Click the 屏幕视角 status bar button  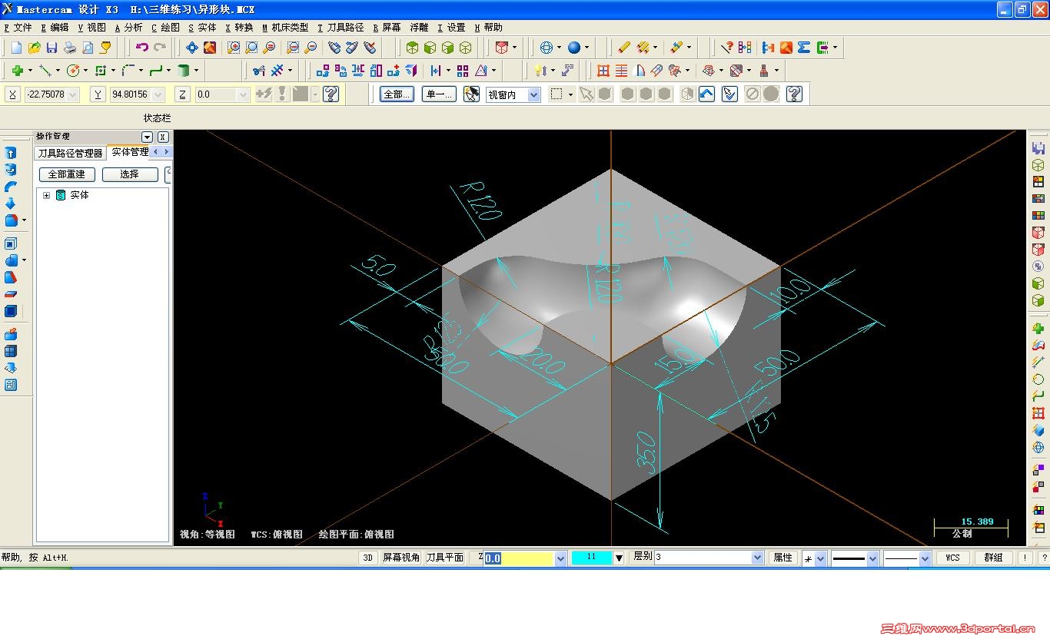coord(401,558)
